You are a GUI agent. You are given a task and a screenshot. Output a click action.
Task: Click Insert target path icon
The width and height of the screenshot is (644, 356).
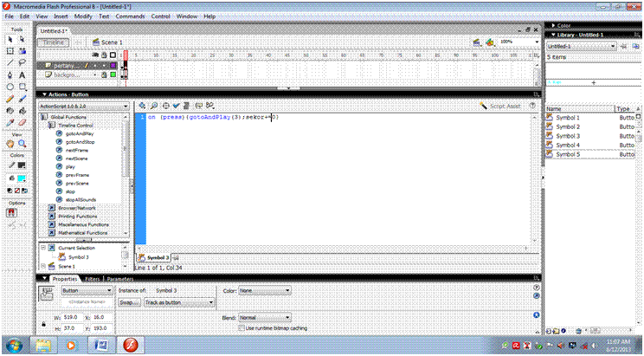(165, 106)
